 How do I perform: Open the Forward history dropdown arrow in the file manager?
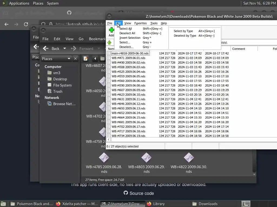click(99, 49)
